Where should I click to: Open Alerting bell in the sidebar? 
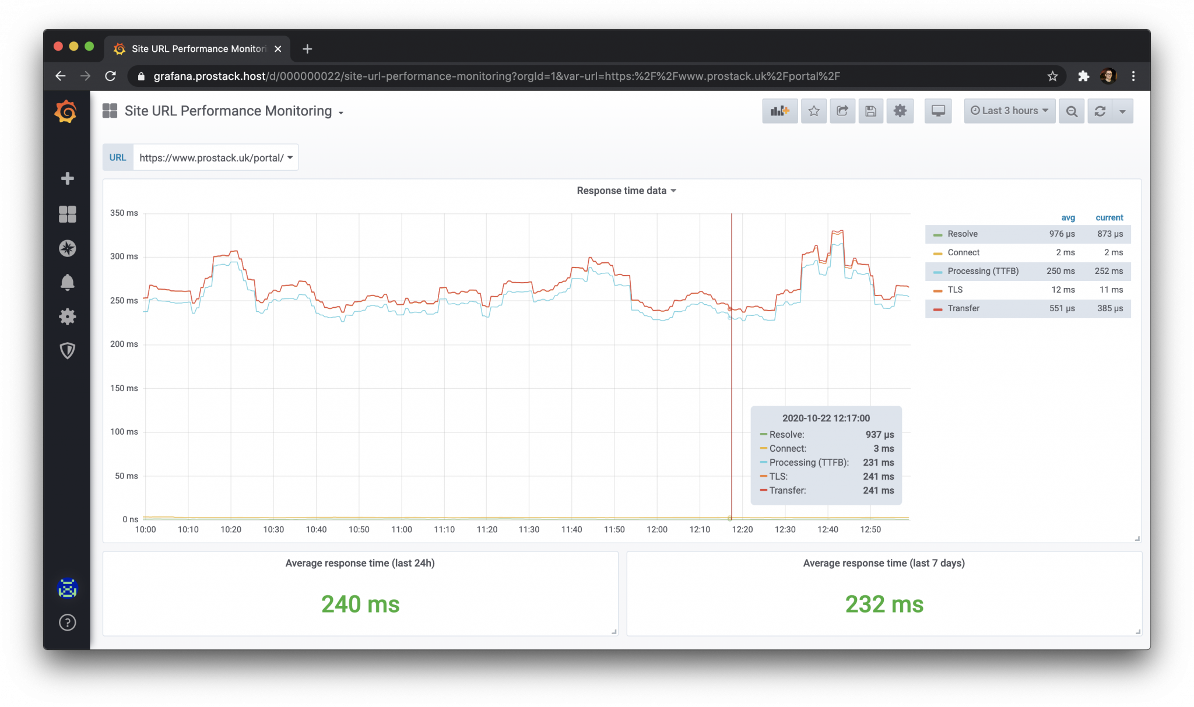(67, 282)
